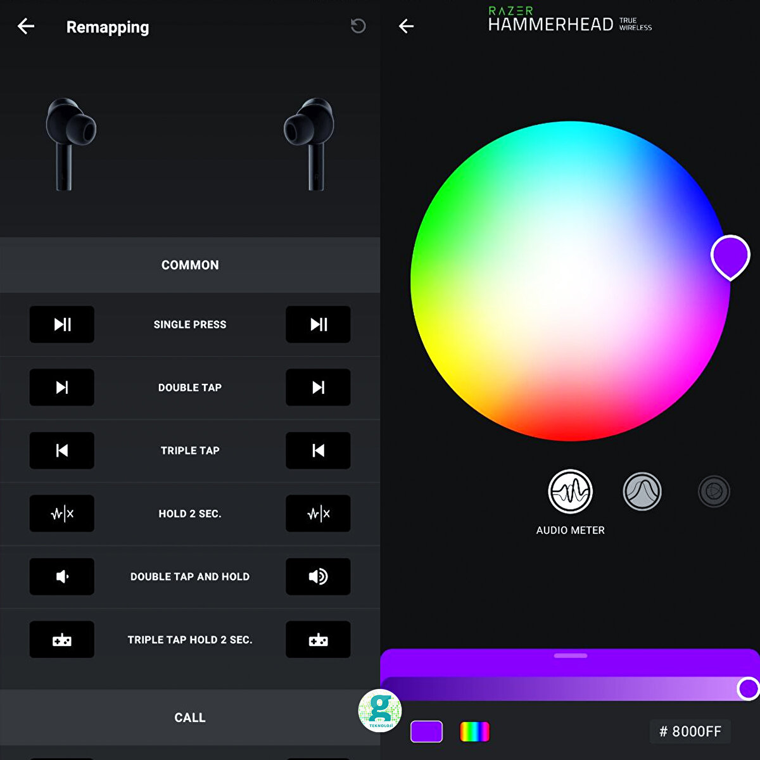Image resolution: width=760 pixels, height=760 pixels.
Task: Open the Common gesture section
Action: (x=190, y=265)
